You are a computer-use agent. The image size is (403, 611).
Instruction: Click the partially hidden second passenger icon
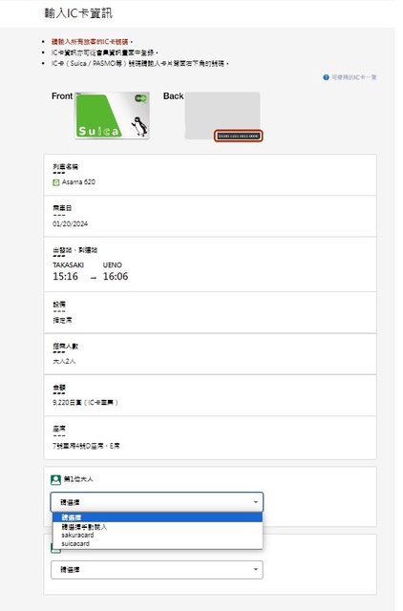tap(55, 550)
